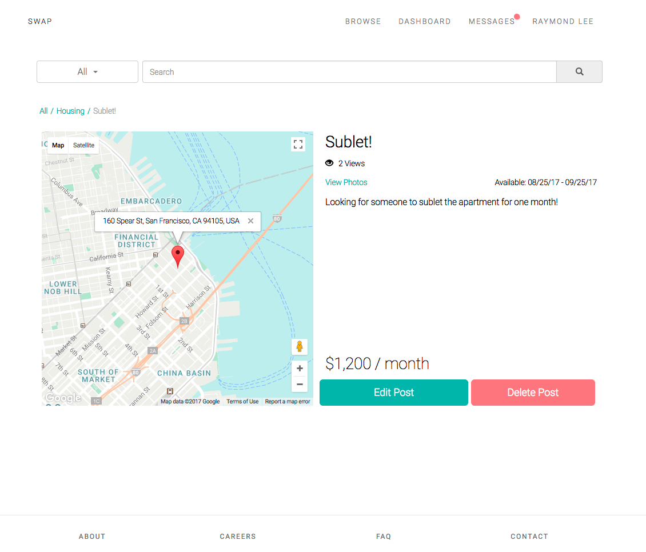Click the Available dates text
This screenshot has height=552, width=646.
[x=545, y=182]
